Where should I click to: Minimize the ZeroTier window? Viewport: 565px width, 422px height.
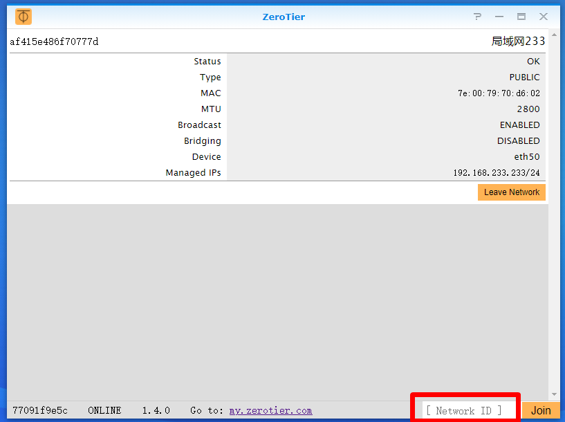pos(499,17)
